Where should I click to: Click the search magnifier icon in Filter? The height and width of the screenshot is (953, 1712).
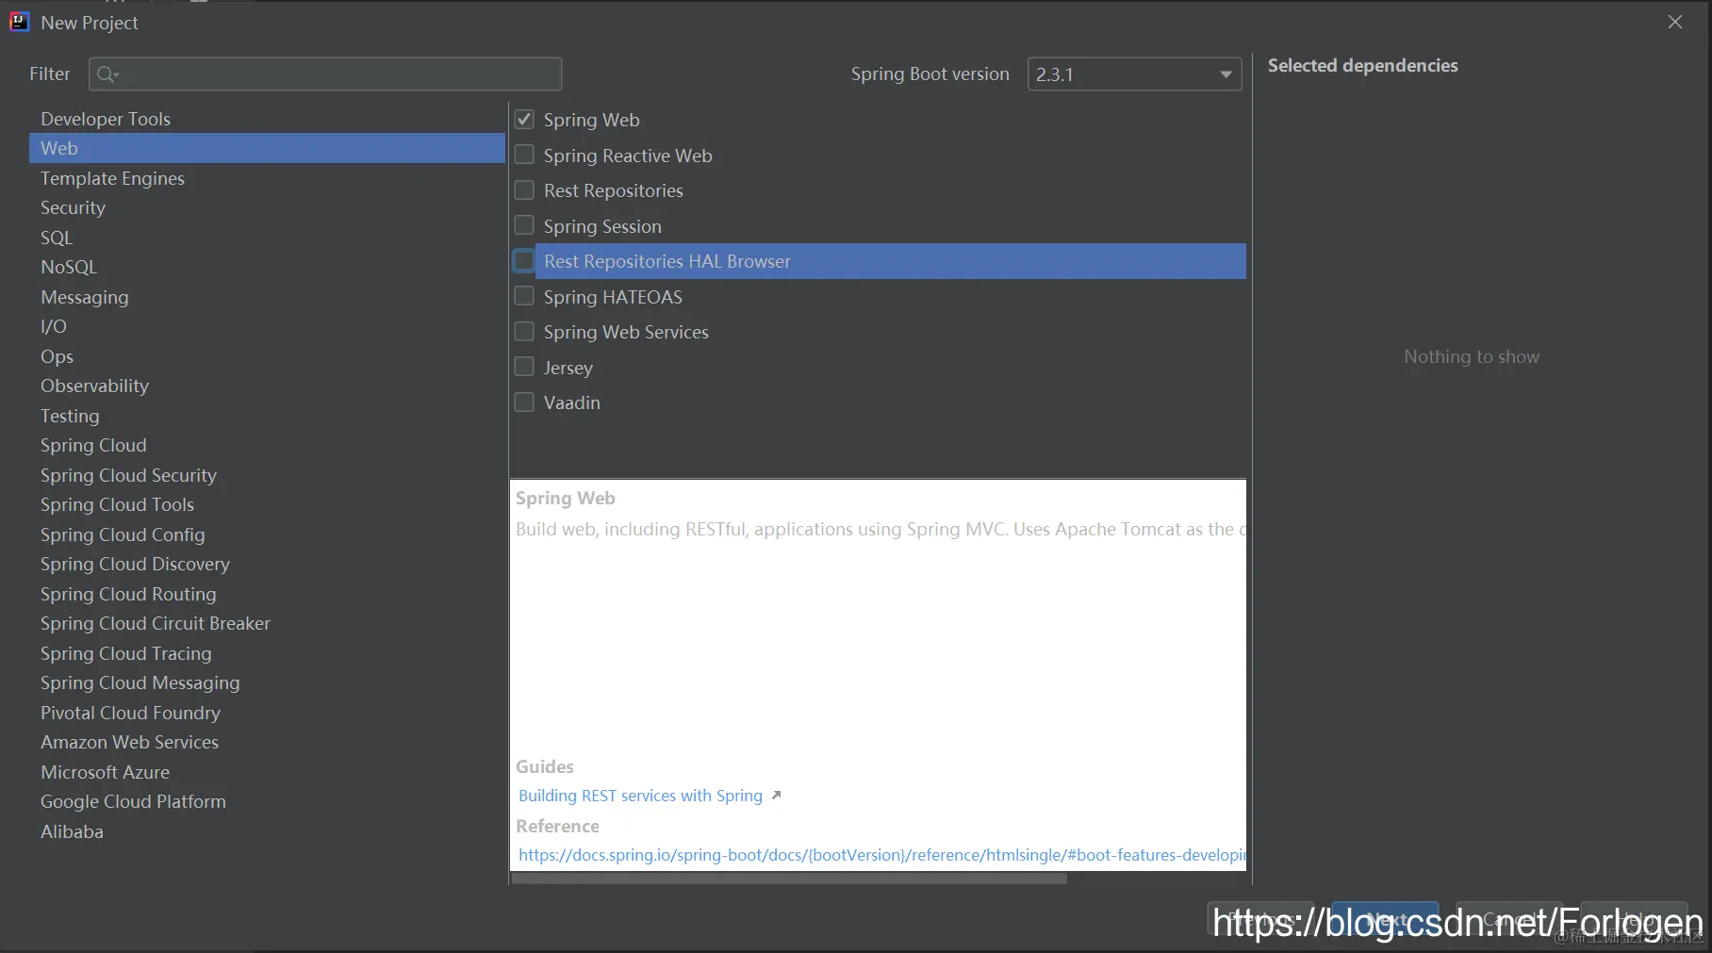tap(107, 74)
